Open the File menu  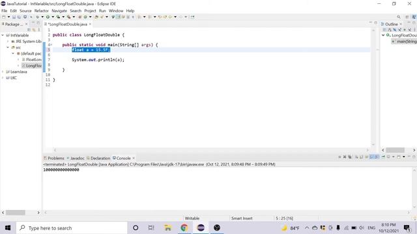(5, 11)
